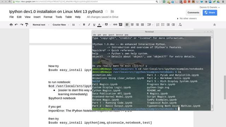Clear formatting from the selection
Image resolution: width=226 pixels, height=127 pixels.
point(180,25)
